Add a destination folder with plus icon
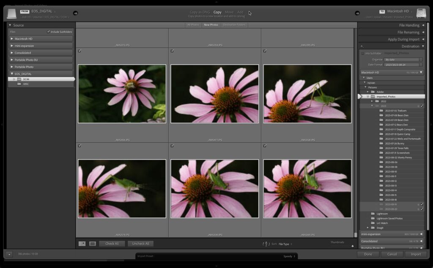Screen dimensions: 433x268 [362, 46]
